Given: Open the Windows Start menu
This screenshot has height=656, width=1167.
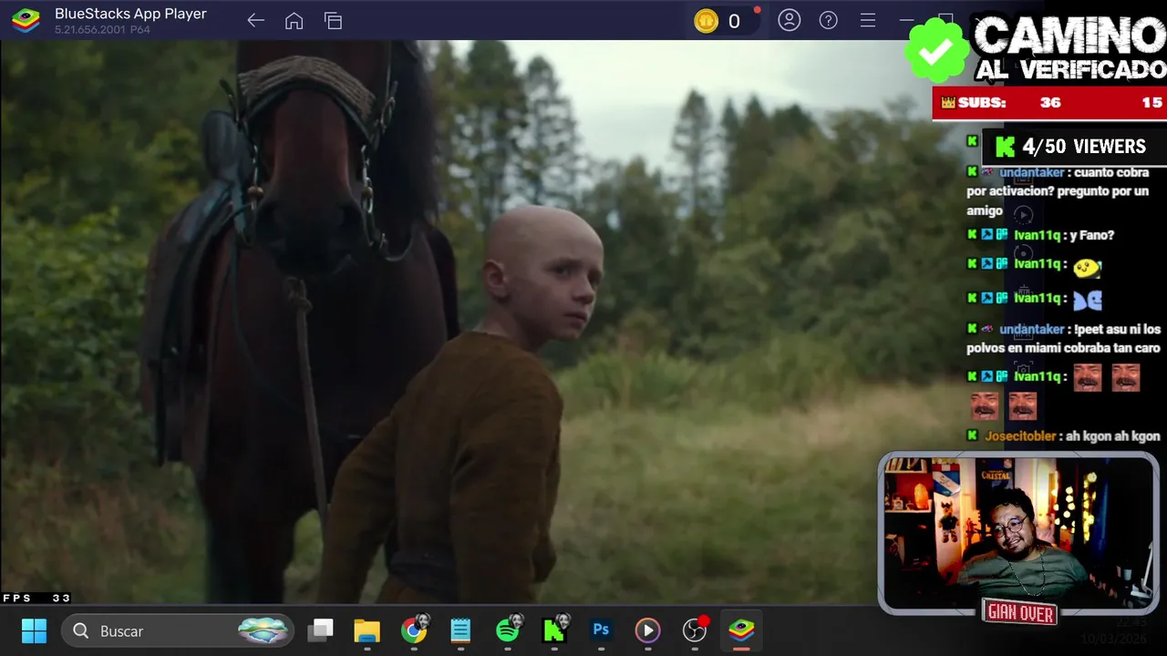Looking at the screenshot, I should [x=34, y=630].
